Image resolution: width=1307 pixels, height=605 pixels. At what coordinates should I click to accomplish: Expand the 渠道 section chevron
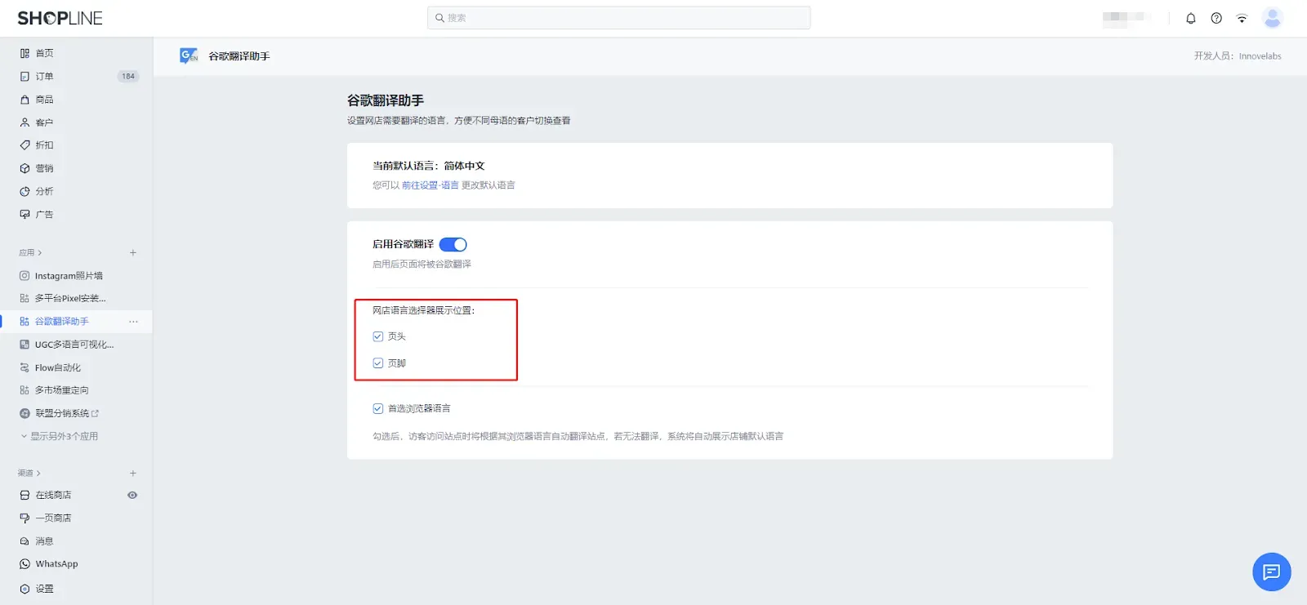tap(38, 474)
